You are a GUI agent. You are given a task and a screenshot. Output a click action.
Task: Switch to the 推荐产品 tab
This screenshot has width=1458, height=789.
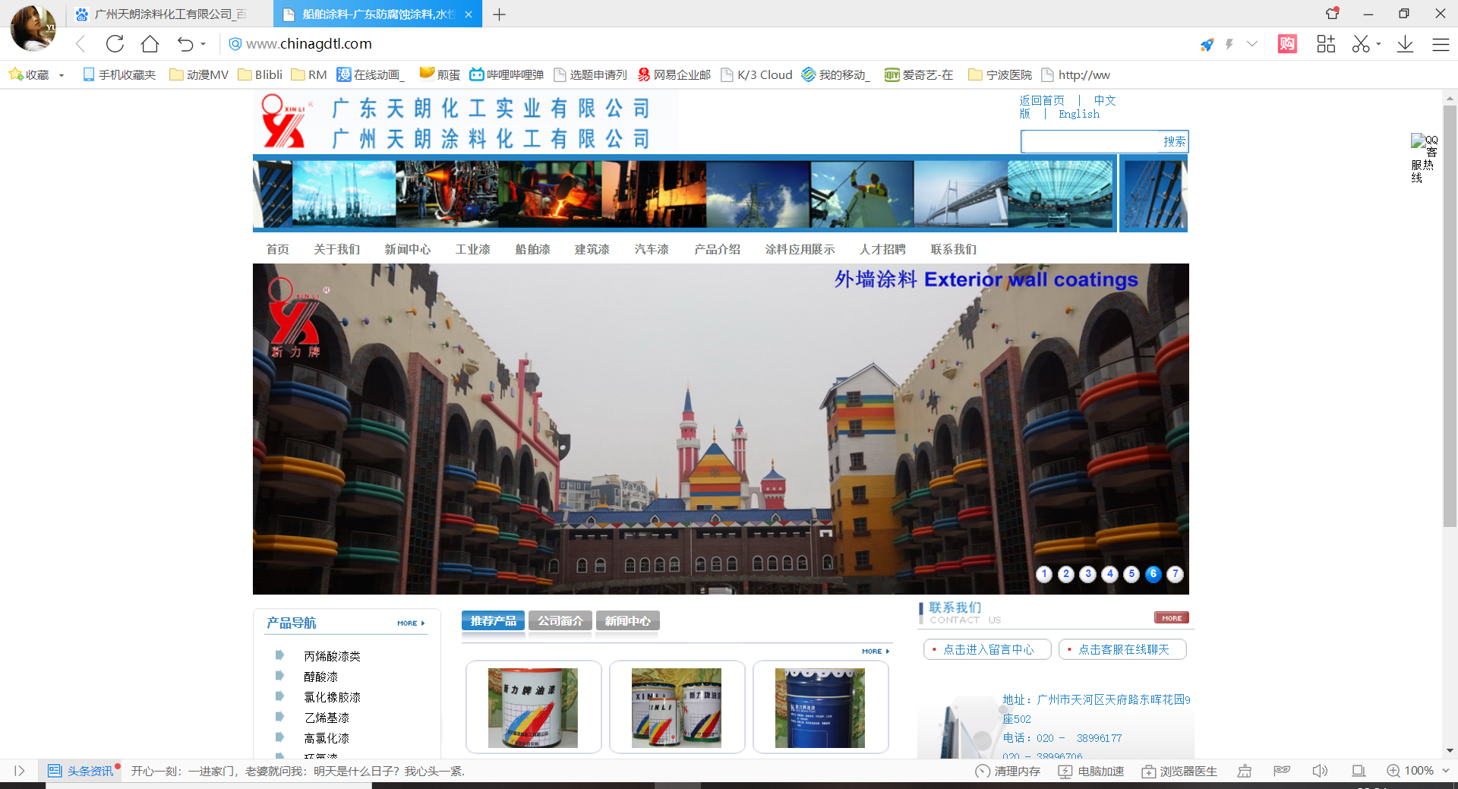(493, 621)
